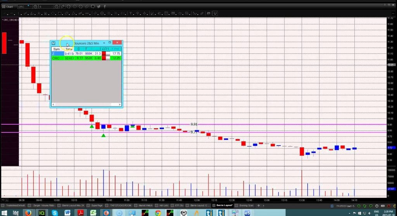The width and height of the screenshot is (397, 216).
Task: Click the blue 9.52 current price label
Action: pos(390,147)
